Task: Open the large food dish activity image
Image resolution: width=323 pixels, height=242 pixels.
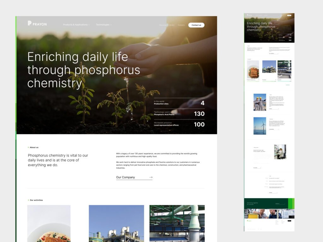Action: coord(49,223)
